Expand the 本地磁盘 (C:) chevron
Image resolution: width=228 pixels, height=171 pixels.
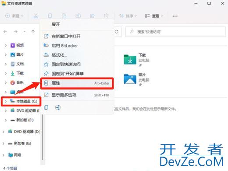tap(6, 101)
